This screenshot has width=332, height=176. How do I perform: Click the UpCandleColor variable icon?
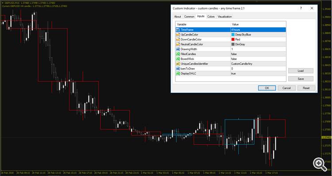pos(178,34)
